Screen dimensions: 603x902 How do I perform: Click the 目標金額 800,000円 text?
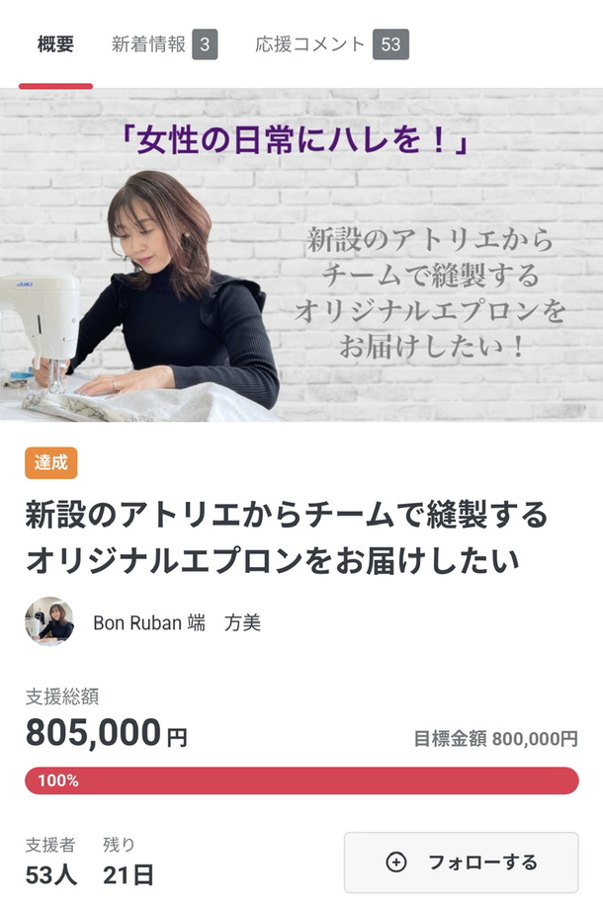pos(496,739)
